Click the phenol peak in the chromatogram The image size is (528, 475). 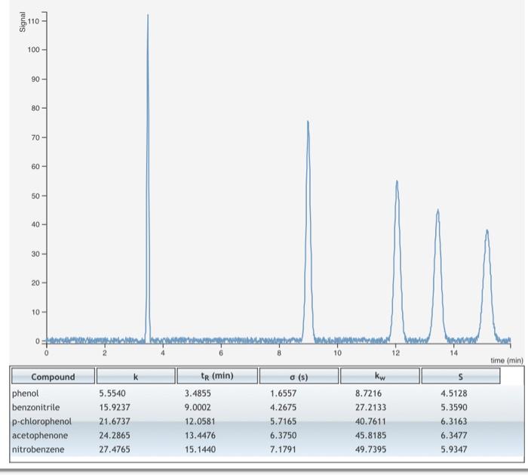[148, 179]
